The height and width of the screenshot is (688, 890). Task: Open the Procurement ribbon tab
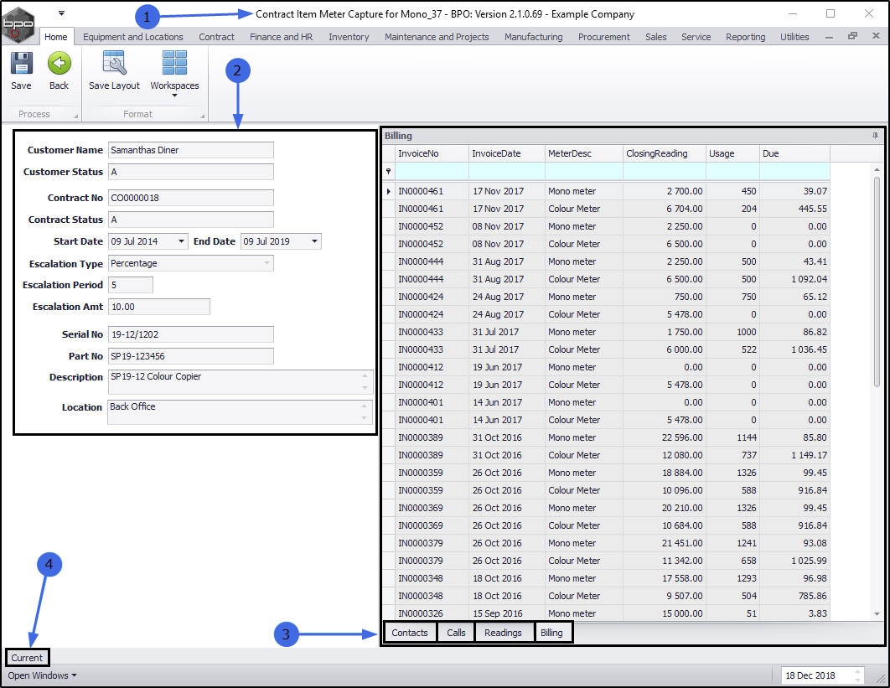tap(604, 37)
